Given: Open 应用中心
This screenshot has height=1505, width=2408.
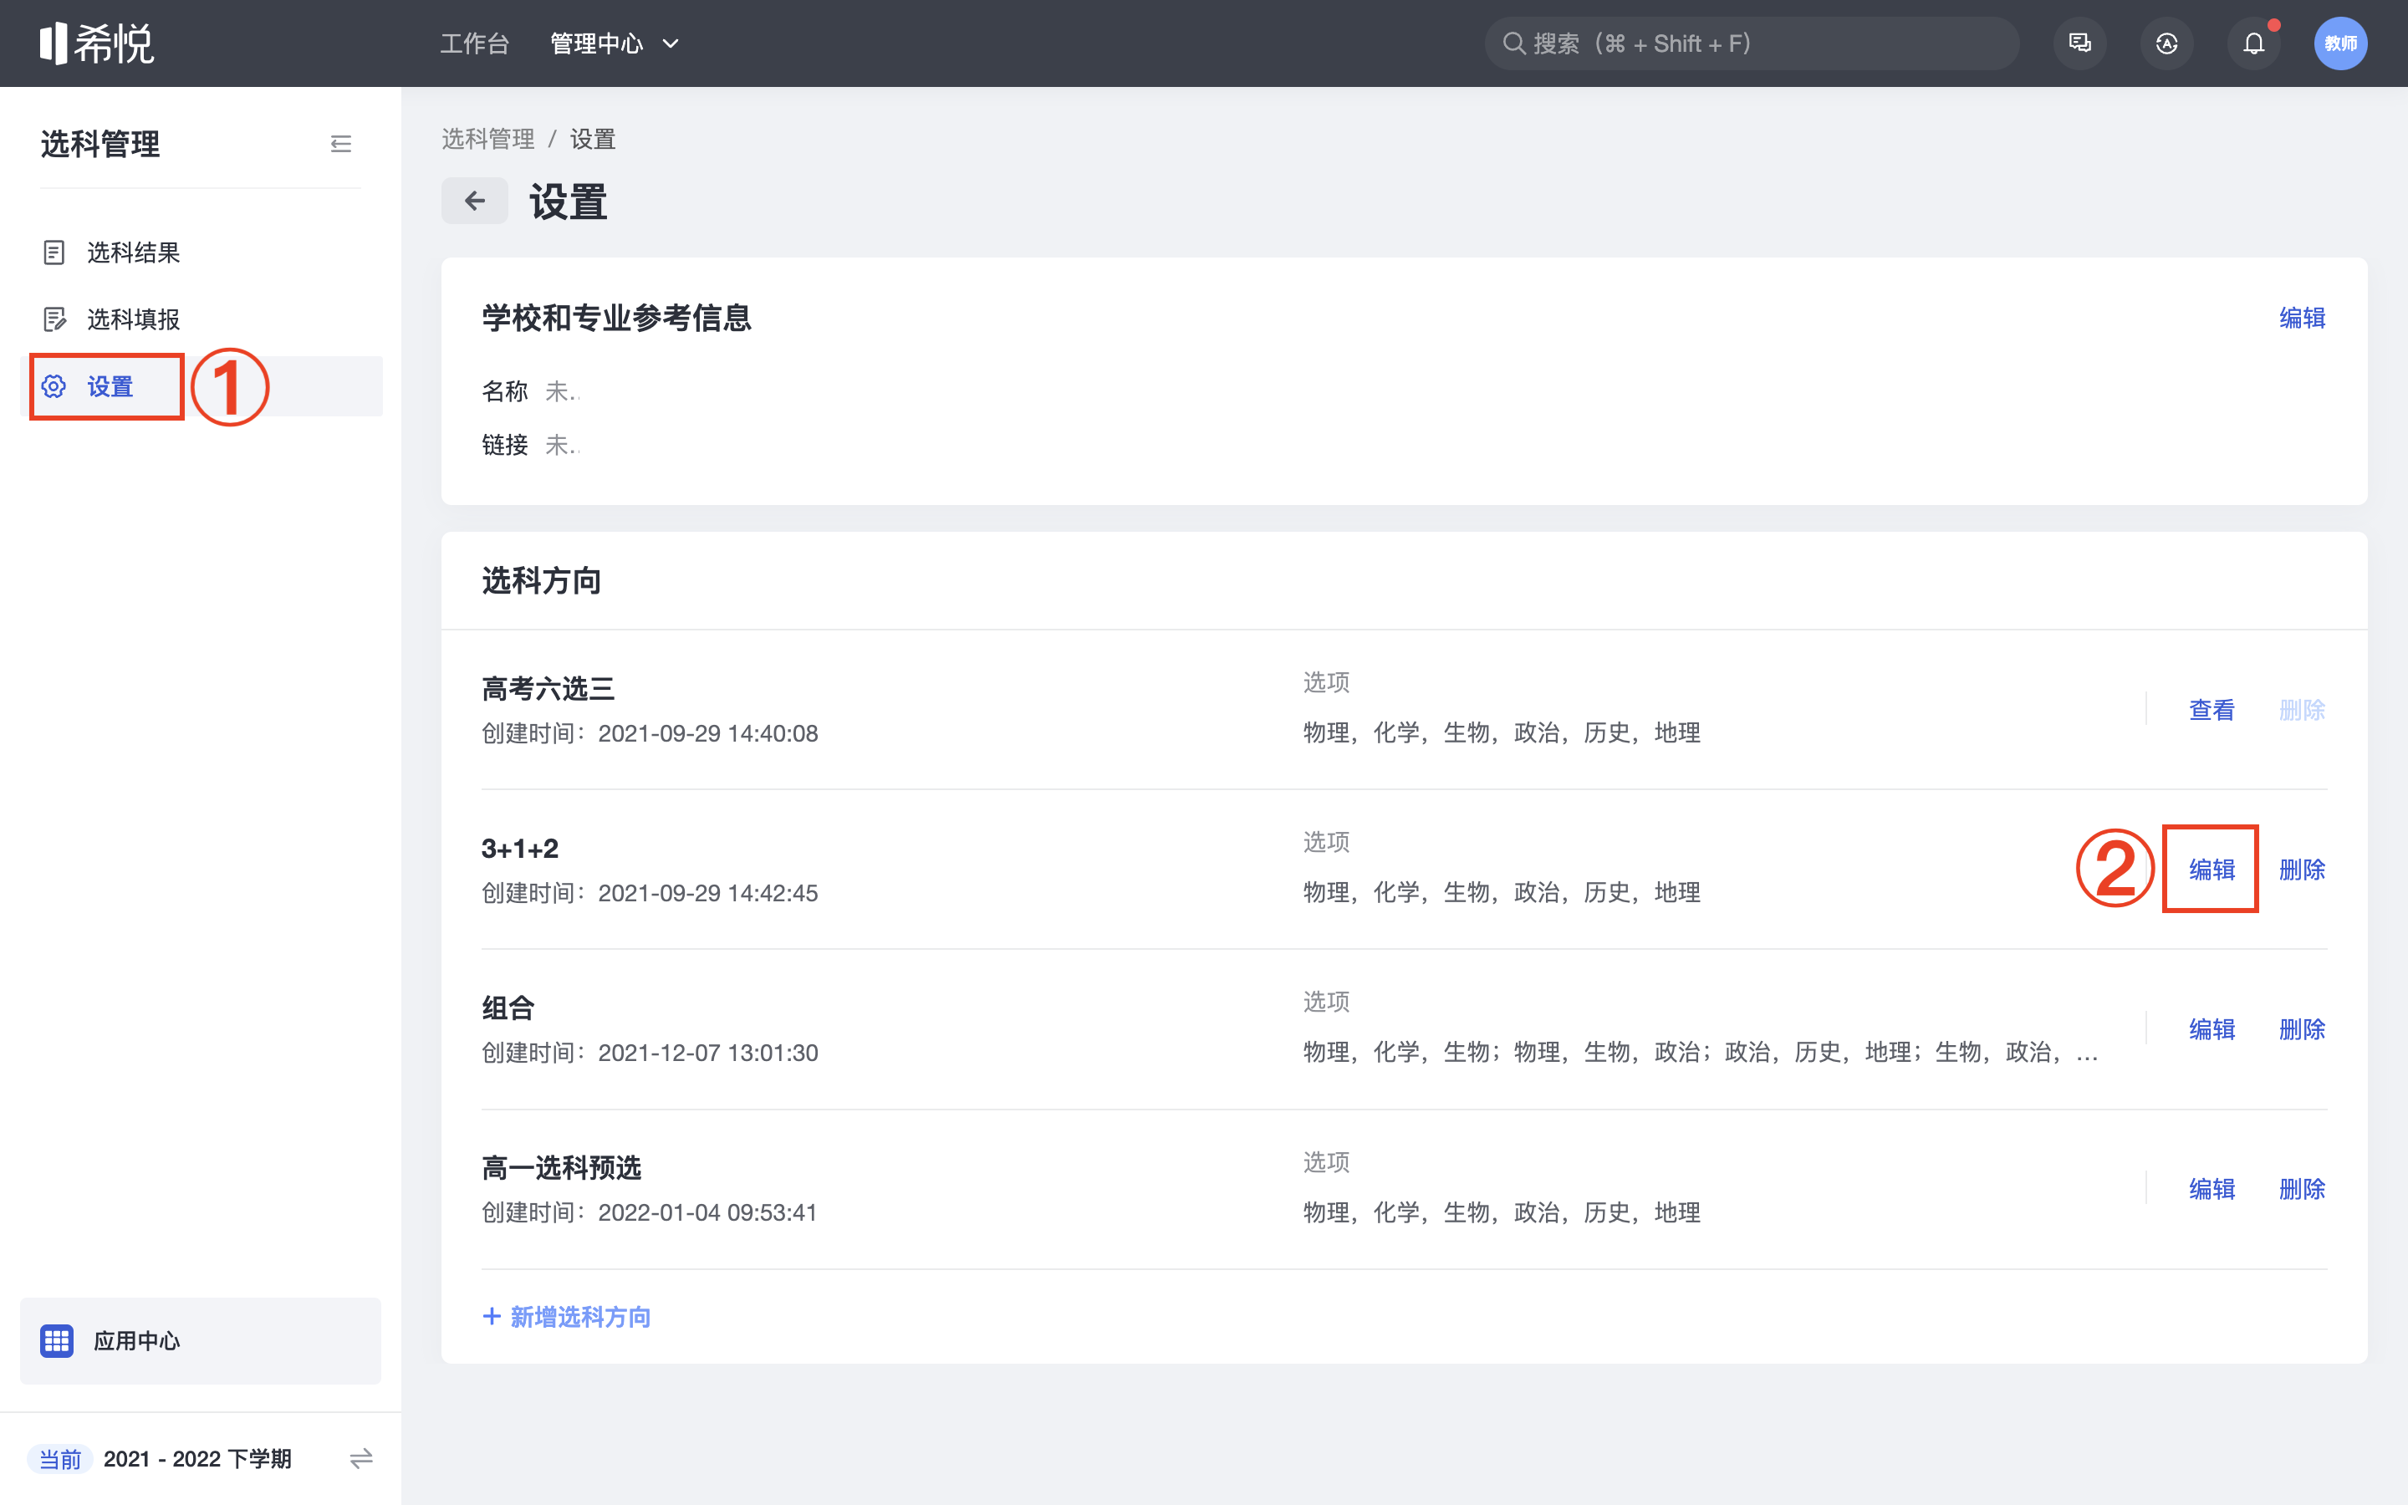Looking at the screenshot, I should click(201, 1341).
